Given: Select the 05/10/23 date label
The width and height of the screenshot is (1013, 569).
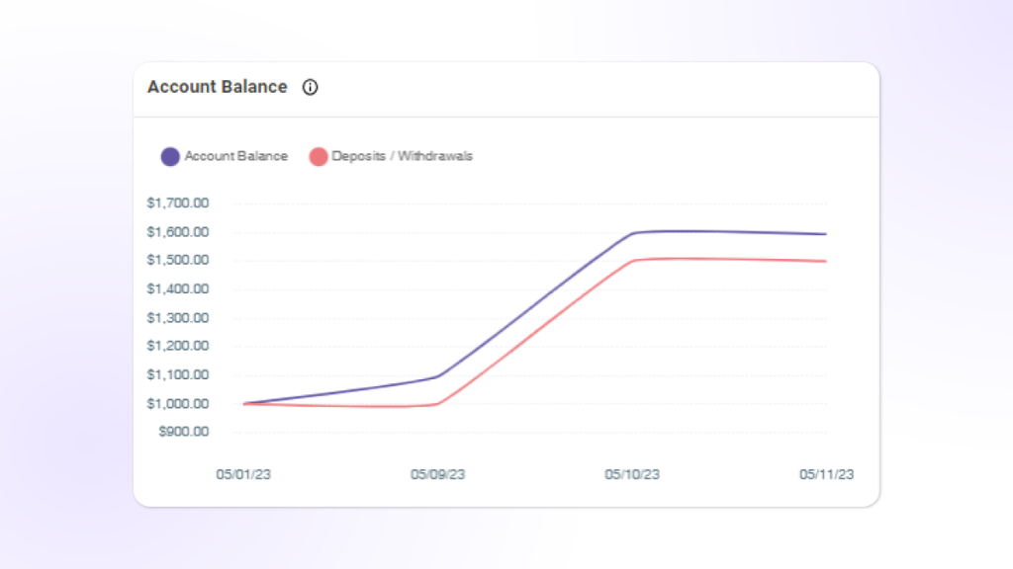Looking at the screenshot, I should click(x=632, y=474).
